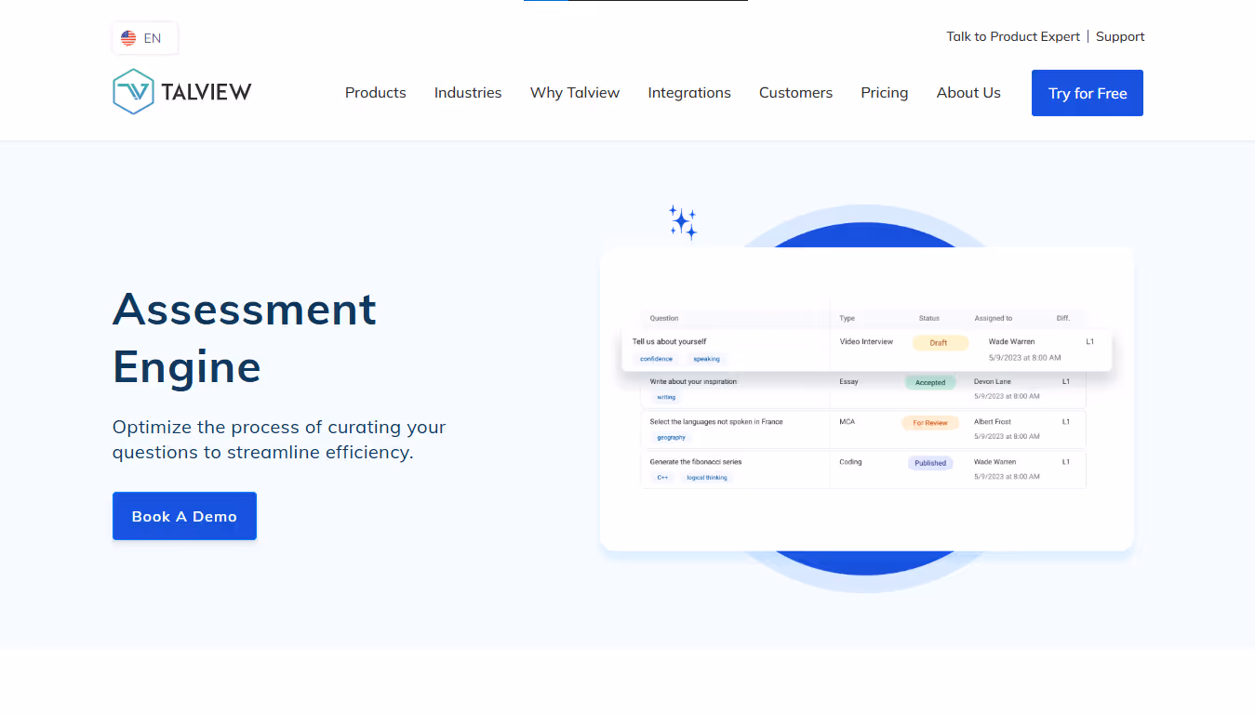
Task: Click the "Published" status badge
Action: click(929, 462)
